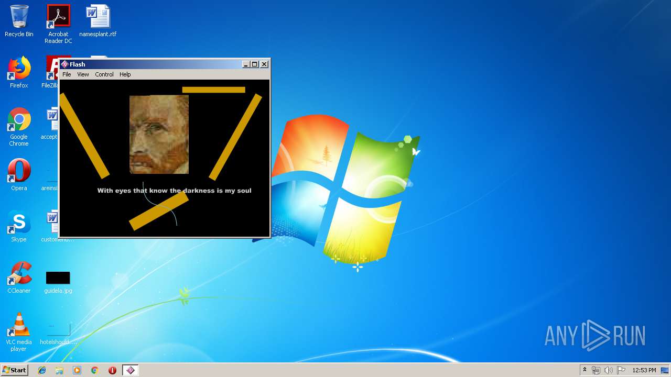Open Windows Media Player taskbar icon
The image size is (671, 377).
[77, 370]
